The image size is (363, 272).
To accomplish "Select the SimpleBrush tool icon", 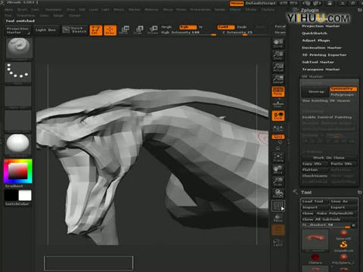I will pyautogui.click(x=343, y=246).
